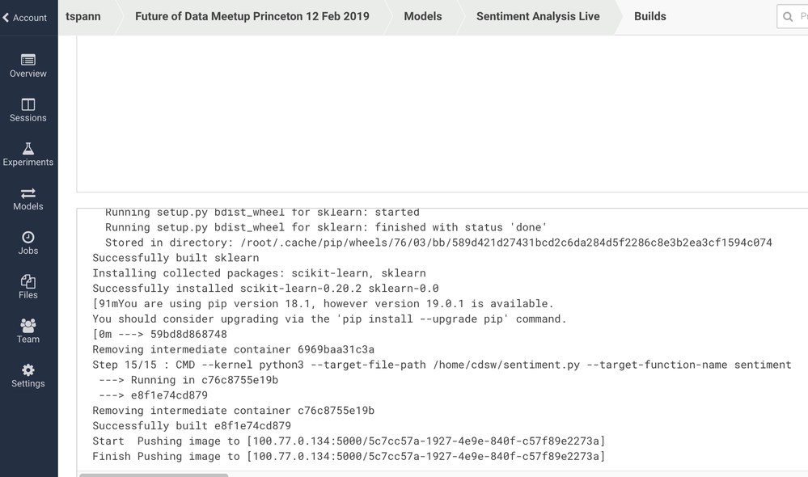Click the horizontal scrollbar under the build log
The image size is (808, 477).
click(154, 475)
